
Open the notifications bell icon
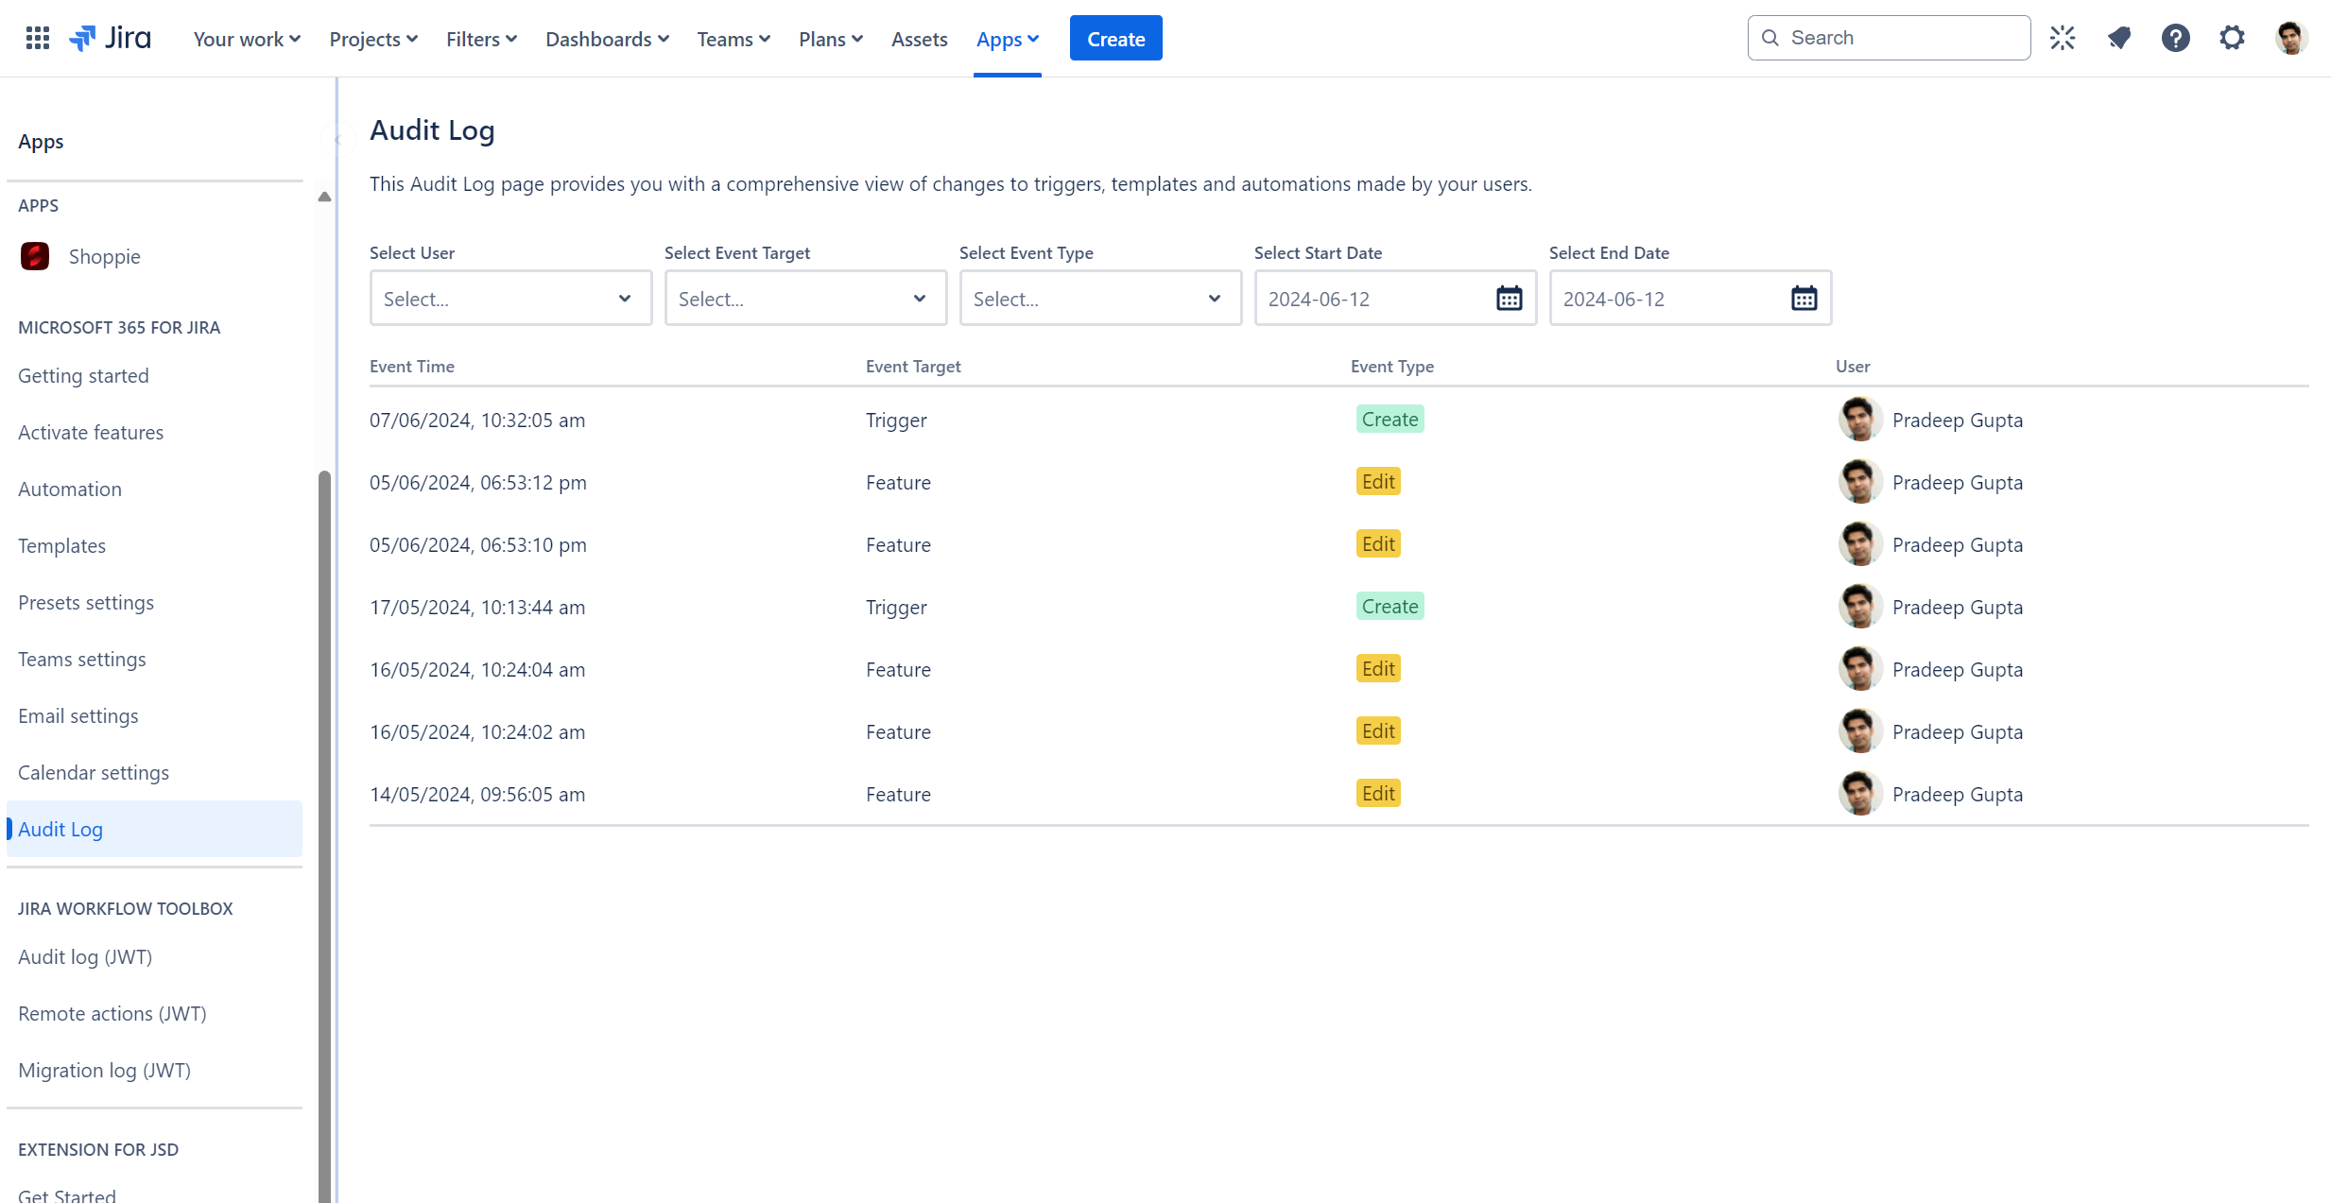coord(2119,38)
